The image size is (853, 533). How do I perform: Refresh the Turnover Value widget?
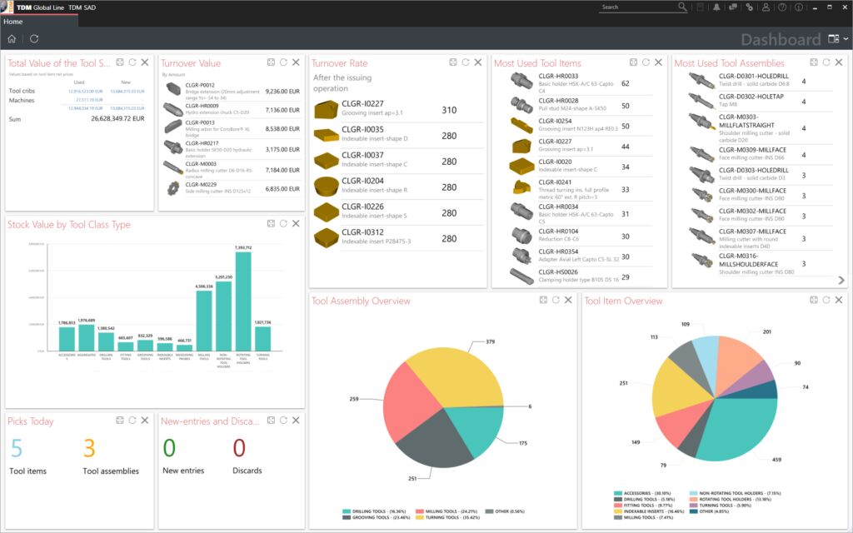(282, 62)
